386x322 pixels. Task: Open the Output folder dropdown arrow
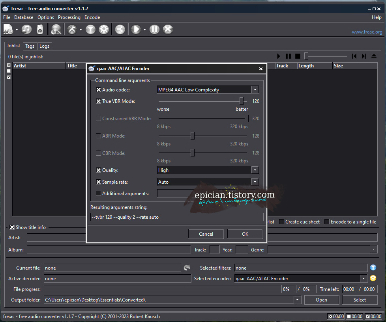pos(297,300)
